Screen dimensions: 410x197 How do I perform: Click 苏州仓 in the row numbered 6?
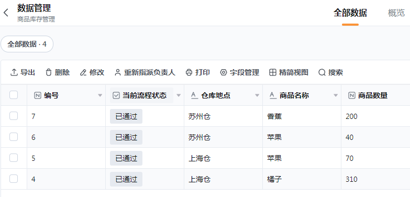point(200,137)
